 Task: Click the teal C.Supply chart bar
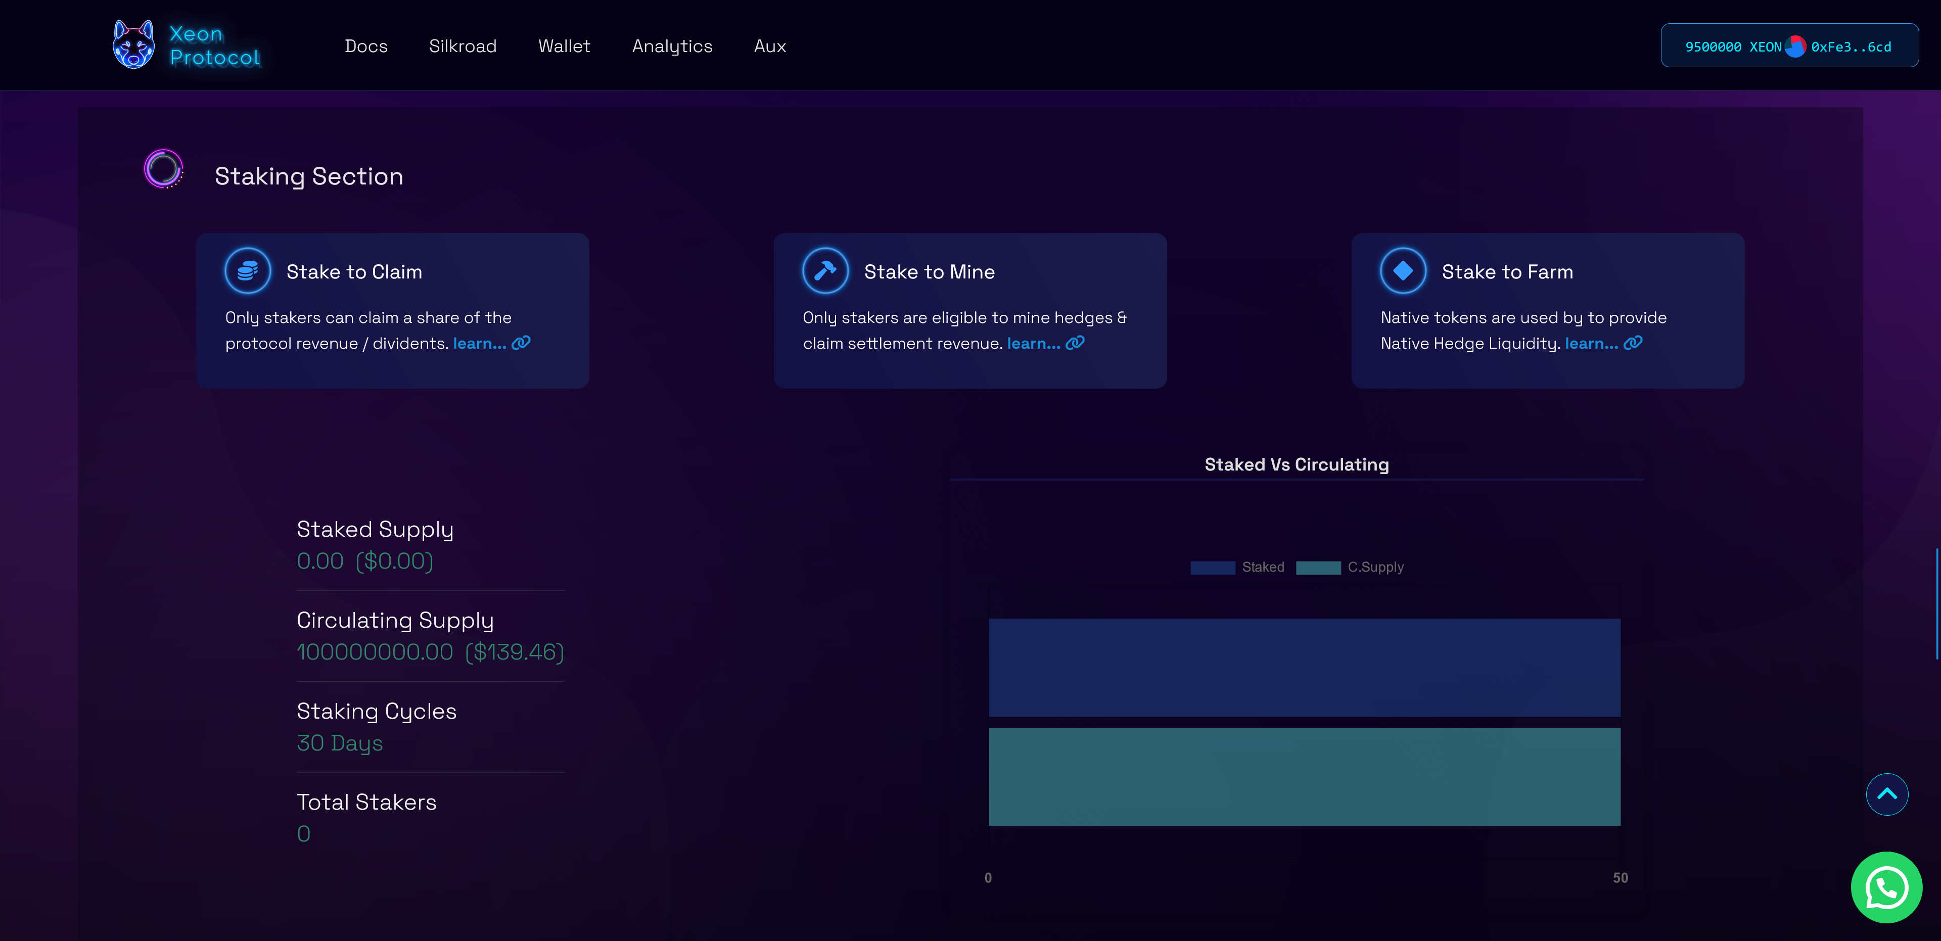click(x=1304, y=776)
